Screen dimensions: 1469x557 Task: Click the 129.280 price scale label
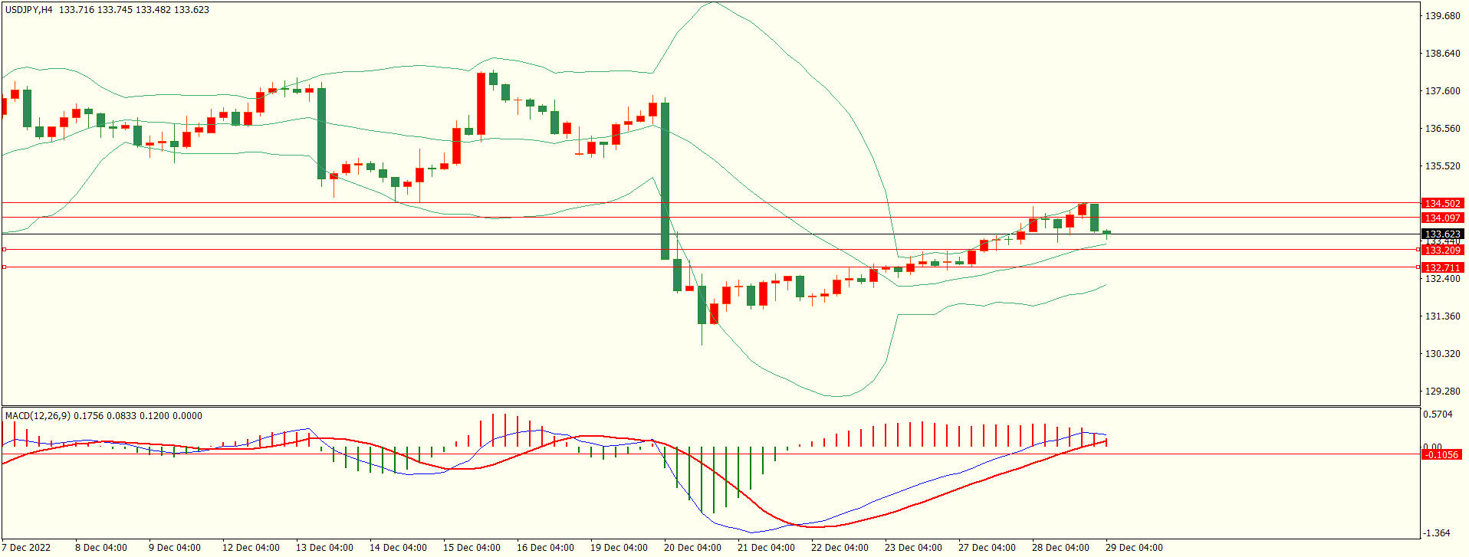pos(1442,392)
